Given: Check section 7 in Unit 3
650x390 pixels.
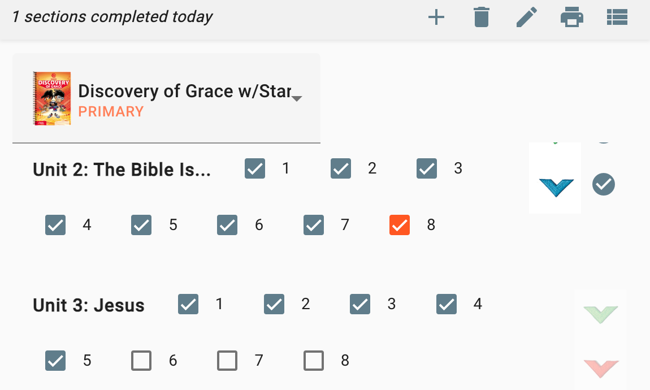Looking at the screenshot, I should pyautogui.click(x=227, y=361).
